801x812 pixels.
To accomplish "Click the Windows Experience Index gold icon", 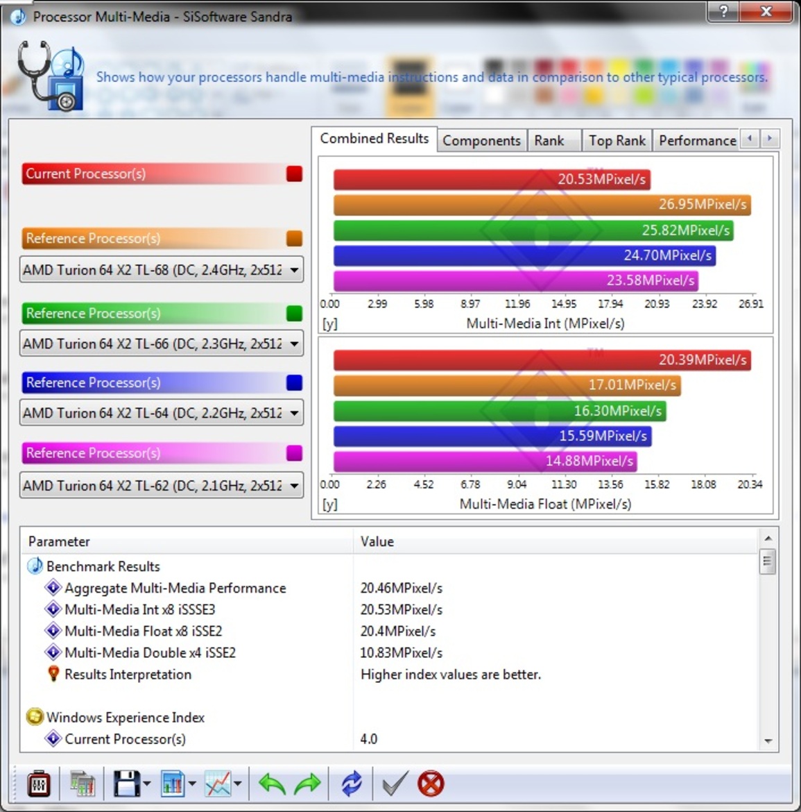I will (x=35, y=717).
